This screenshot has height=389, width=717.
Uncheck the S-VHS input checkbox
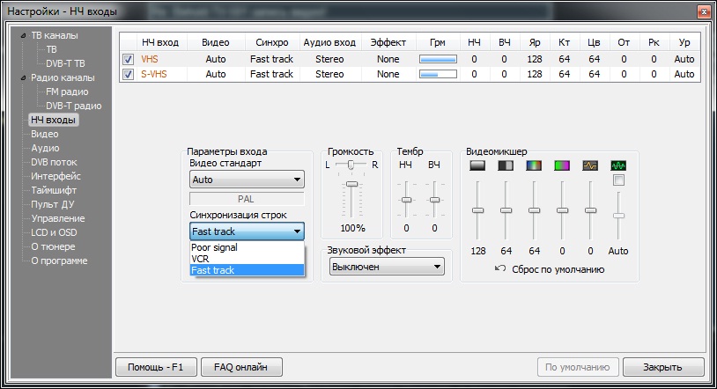[128, 74]
